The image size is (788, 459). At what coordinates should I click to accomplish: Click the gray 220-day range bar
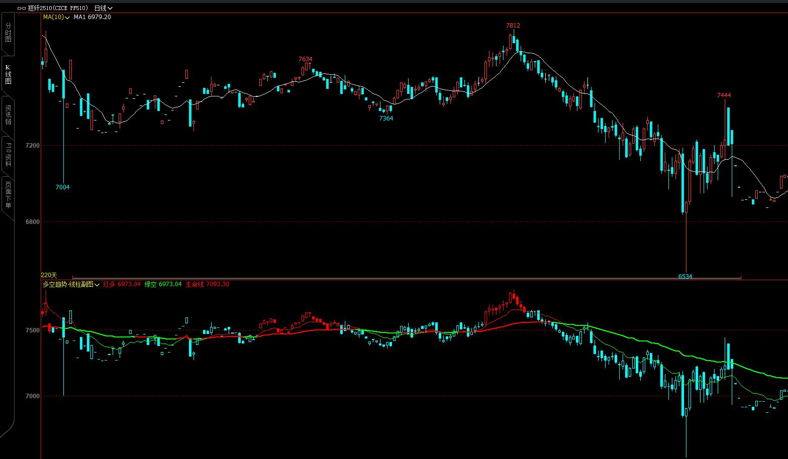pos(407,277)
